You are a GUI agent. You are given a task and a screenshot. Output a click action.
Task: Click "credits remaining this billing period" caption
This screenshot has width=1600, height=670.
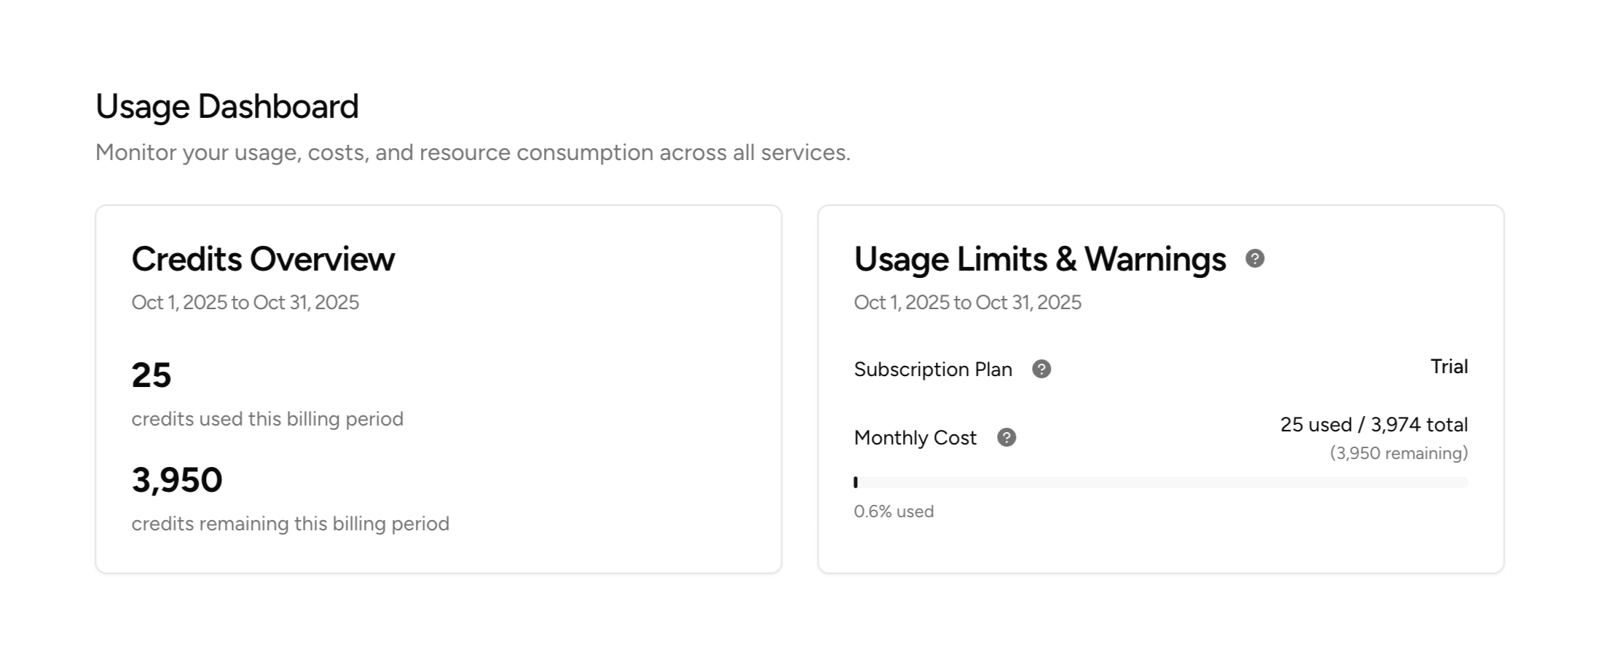(290, 524)
